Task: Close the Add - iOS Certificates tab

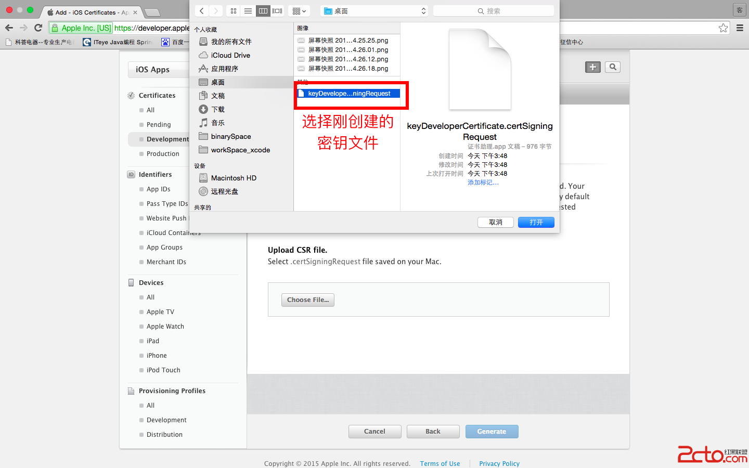Action: pos(135,12)
